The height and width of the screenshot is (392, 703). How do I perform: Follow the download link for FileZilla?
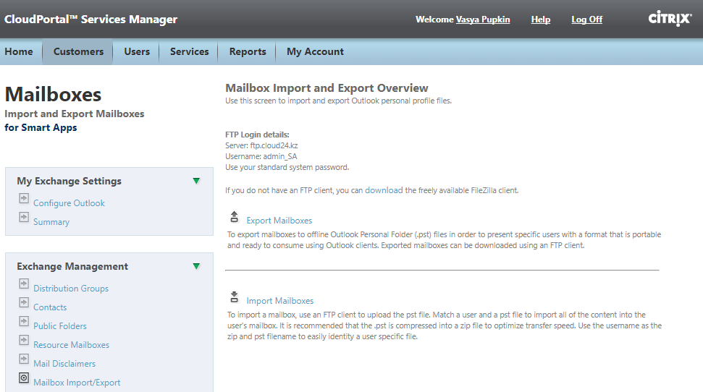pyautogui.click(x=383, y=190)
